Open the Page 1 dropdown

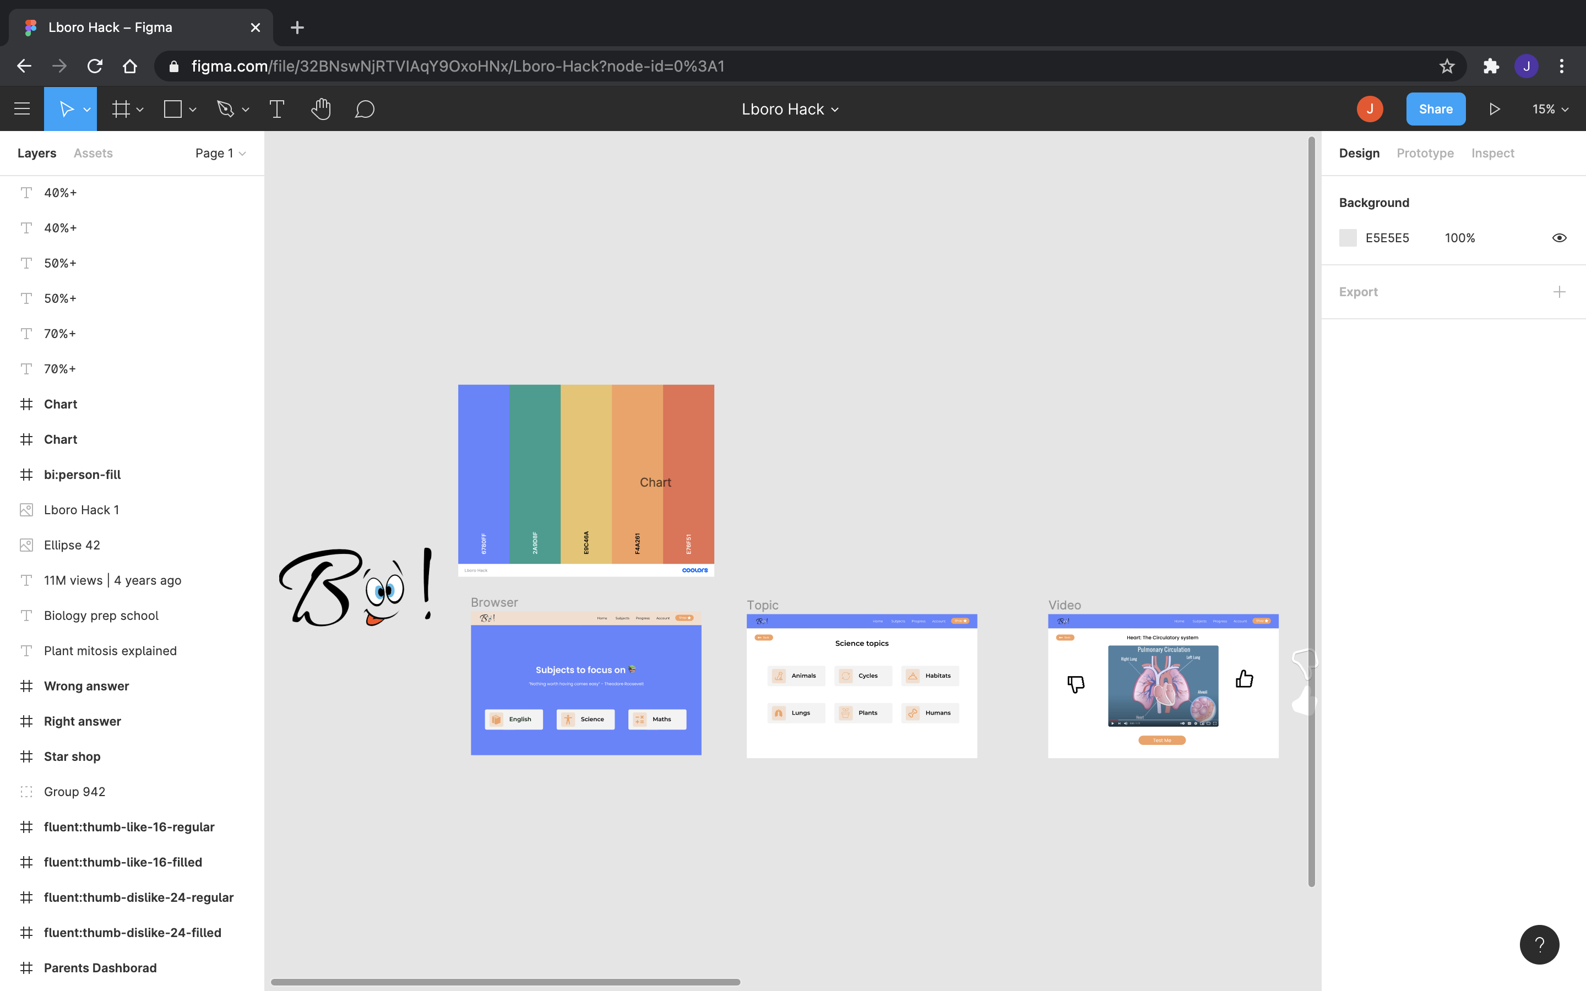pos(220,154)
